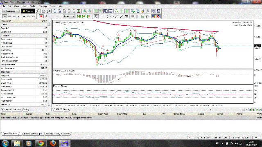Image resolution: width=262 pixels, height=147 pixels.
Task: Click the Connect button in toolbar
Action: [x=28, y=11]
